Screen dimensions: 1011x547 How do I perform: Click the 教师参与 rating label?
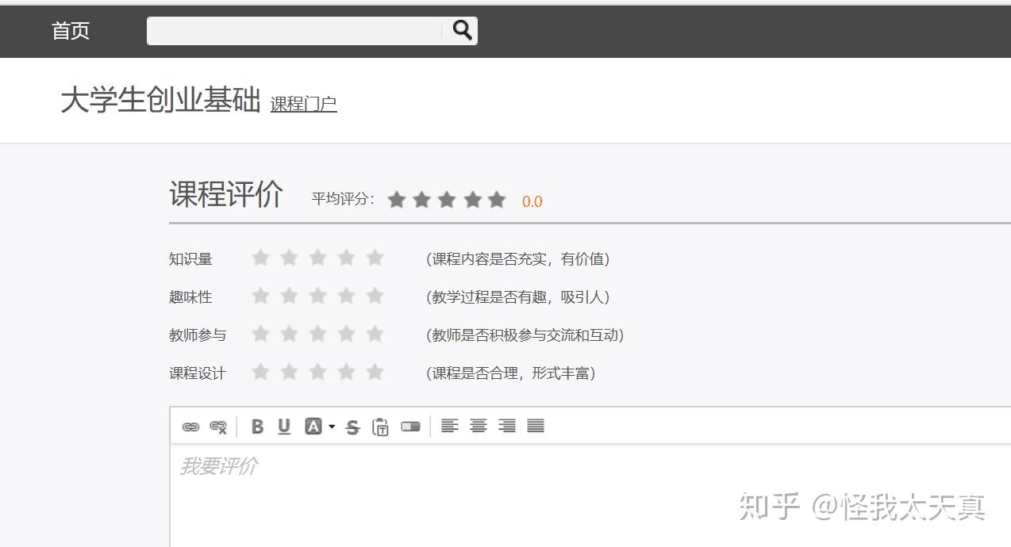198,335
